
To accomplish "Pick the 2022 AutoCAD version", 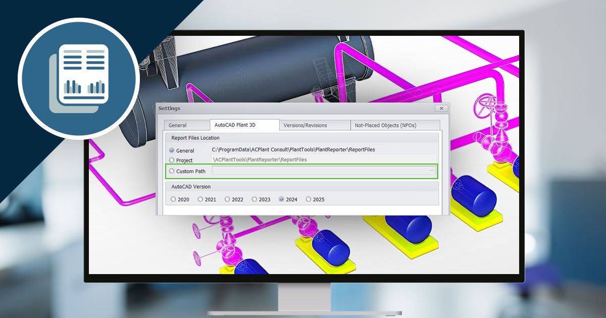I will click(x=228, y=199).
